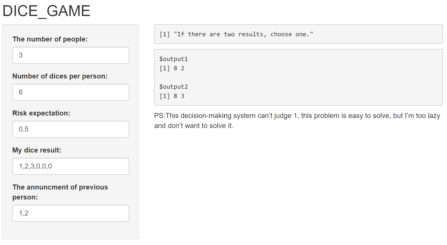
Task: Click the number of people input field
Action: [x=71, y=55]
